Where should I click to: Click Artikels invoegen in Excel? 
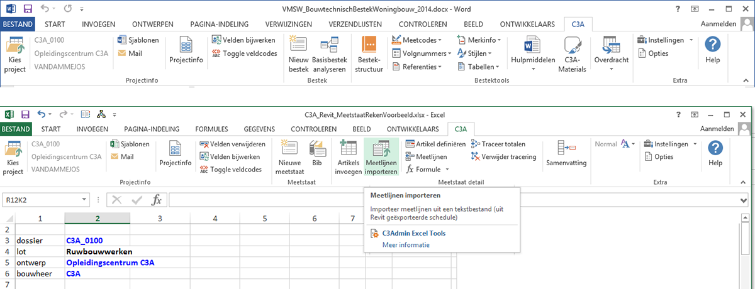(x=348, y=159)
